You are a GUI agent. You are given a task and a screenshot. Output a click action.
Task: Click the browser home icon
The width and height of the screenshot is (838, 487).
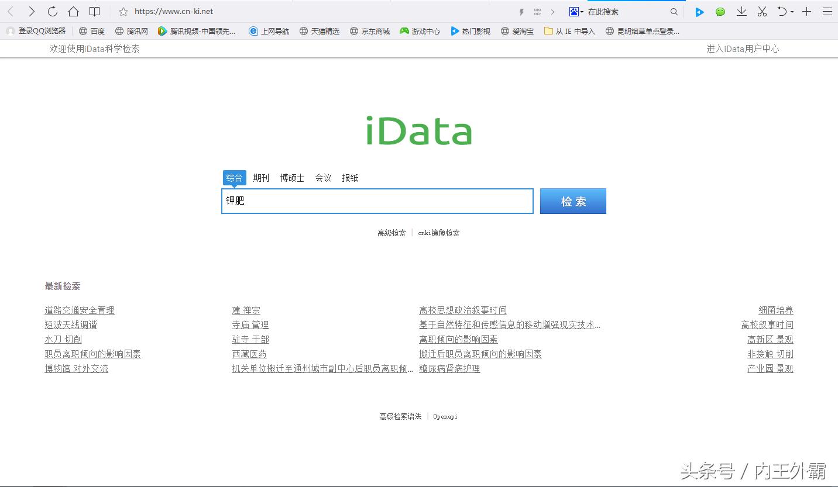pyautogui.click(x=73, y=11)
